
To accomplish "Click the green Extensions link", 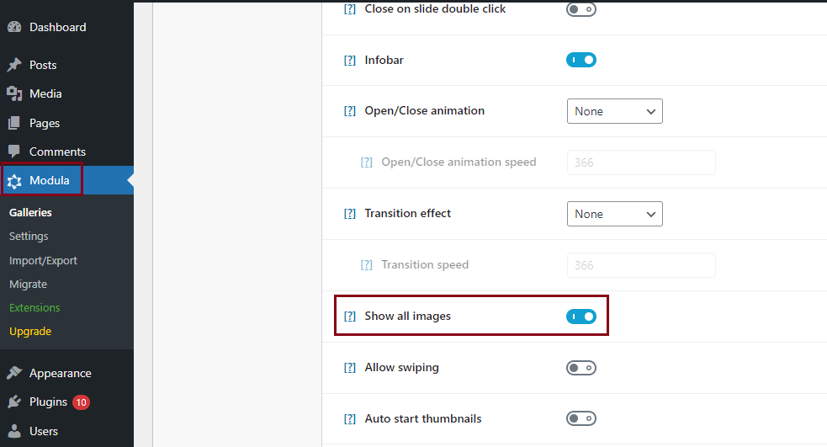I will coord(34,307).
